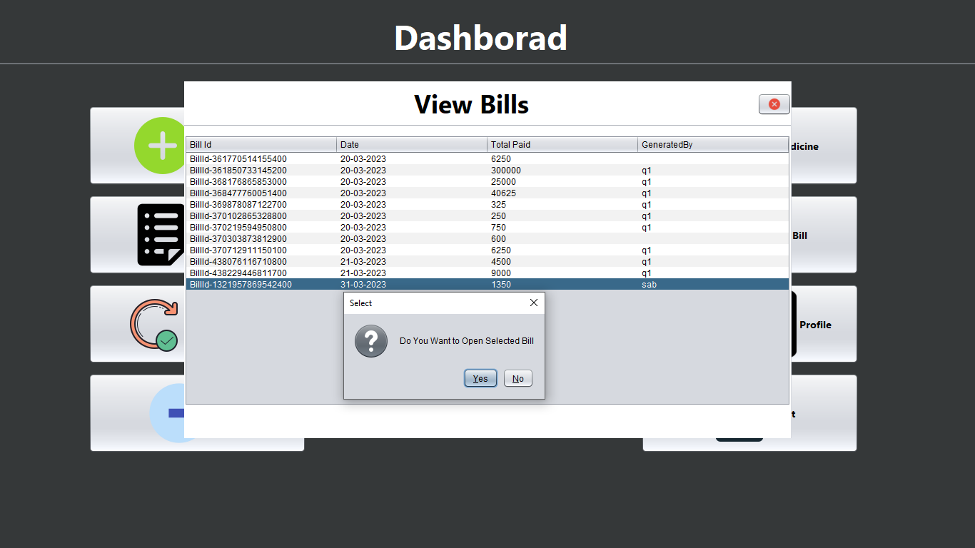Select row BillId-368477760051400
Viewport: 975px width, 548px height.
487,193
